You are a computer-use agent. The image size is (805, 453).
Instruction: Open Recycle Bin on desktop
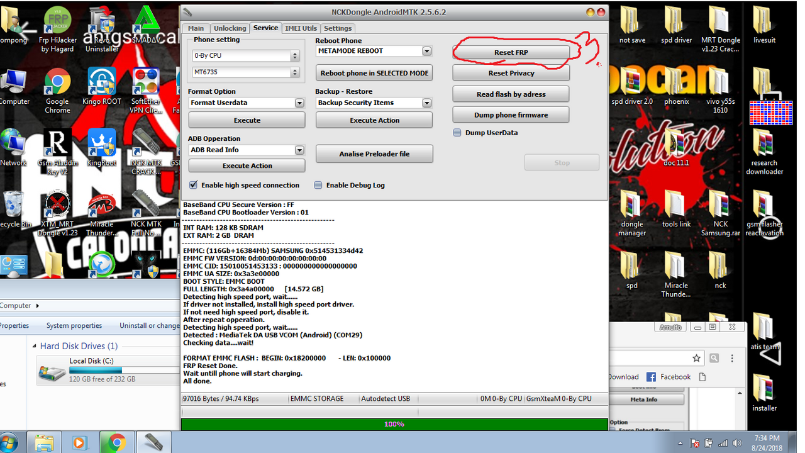[x=13, y=210]
